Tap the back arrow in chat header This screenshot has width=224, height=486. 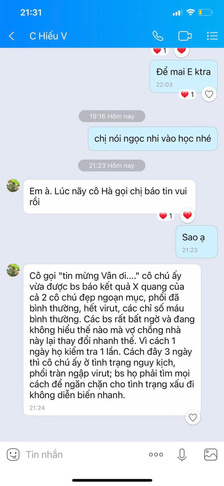click(x=12, y=36)
